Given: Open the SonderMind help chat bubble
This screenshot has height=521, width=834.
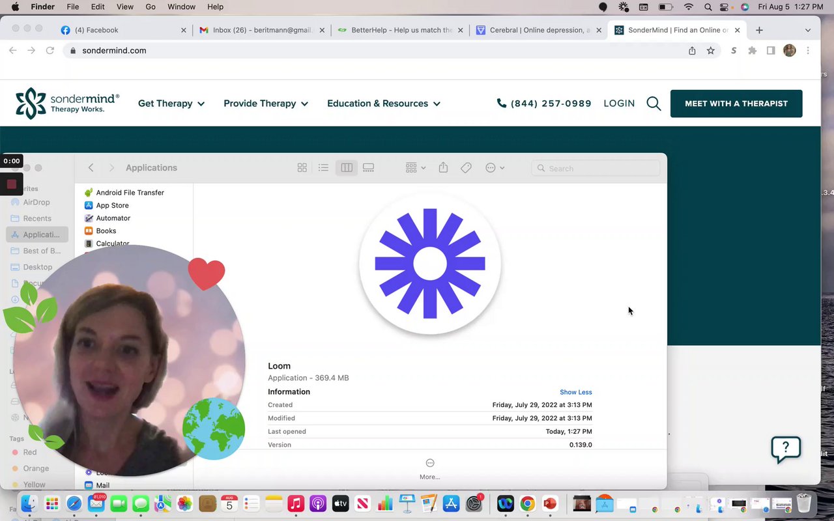Looking at the screenshot, I should click(786, 449).
